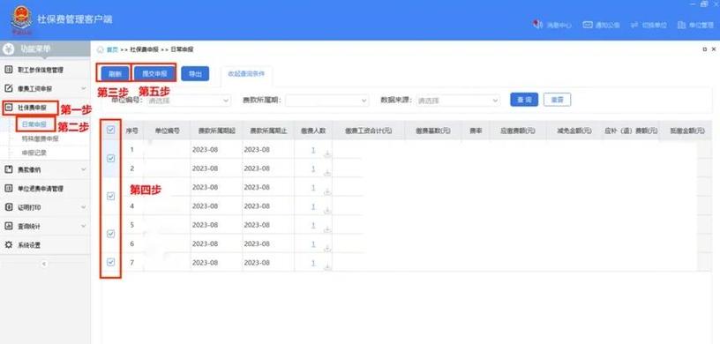This screenshot has width=720, height=344.
Task: Open the 日常申报 submenu item
Action: [34, 124]
